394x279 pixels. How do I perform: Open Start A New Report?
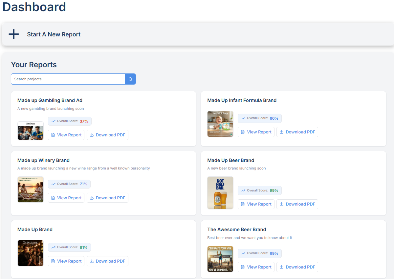click(x=54, y=34)
